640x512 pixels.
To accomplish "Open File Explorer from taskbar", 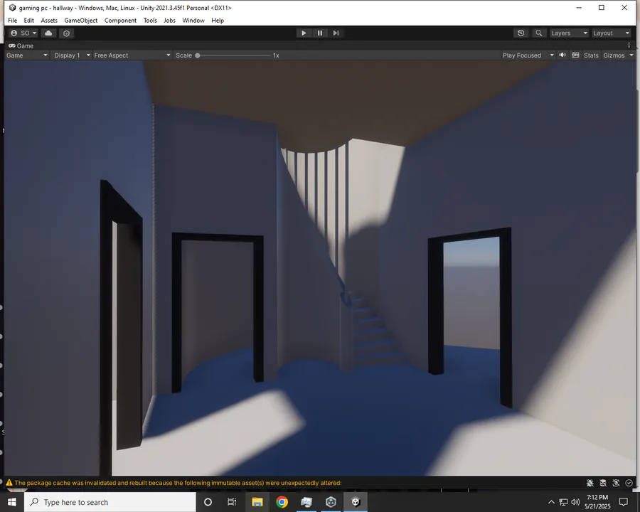I will [x=257, y=502].
